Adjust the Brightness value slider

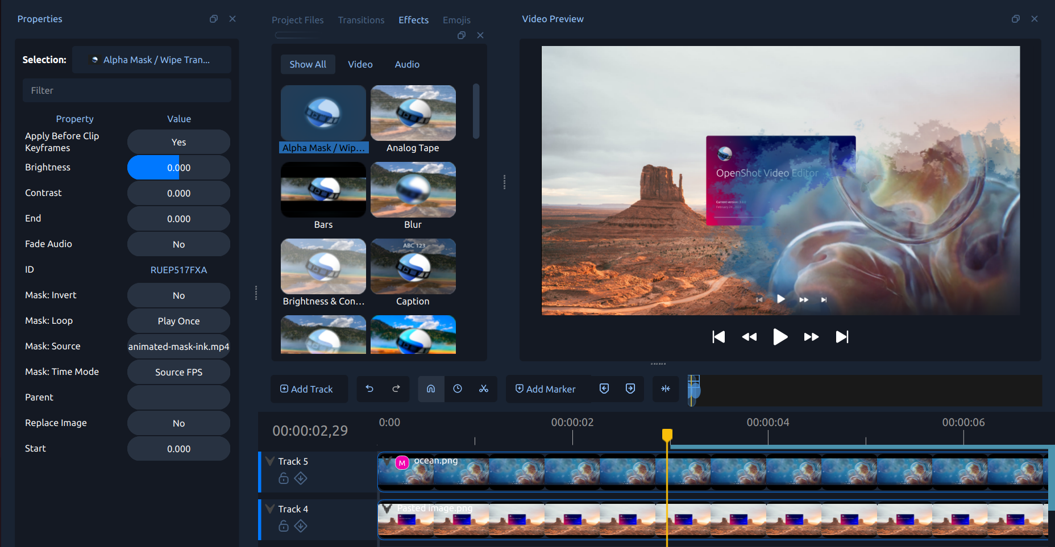click(178, 168)
